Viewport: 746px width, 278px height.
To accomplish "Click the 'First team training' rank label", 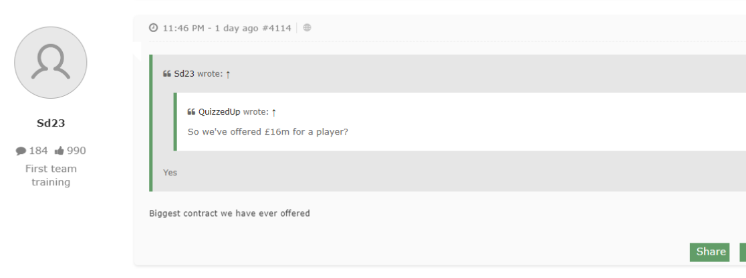I will tap(51, 175).
